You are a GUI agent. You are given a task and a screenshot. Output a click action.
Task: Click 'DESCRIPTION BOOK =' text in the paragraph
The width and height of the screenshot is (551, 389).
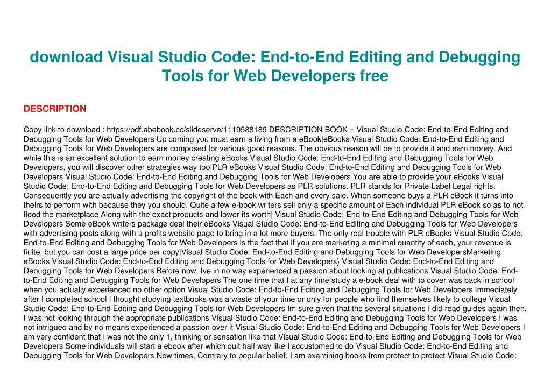312,130
